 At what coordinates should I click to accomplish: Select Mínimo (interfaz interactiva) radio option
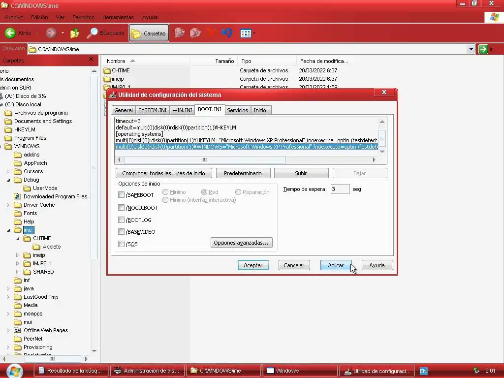tap(165, 200)
